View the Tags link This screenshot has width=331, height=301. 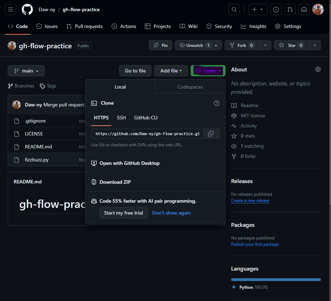click(x=48, y=86)
